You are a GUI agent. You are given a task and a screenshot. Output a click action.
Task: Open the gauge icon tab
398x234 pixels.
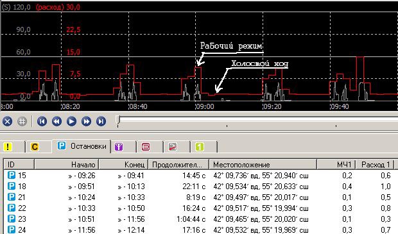[x=177, y=147]
